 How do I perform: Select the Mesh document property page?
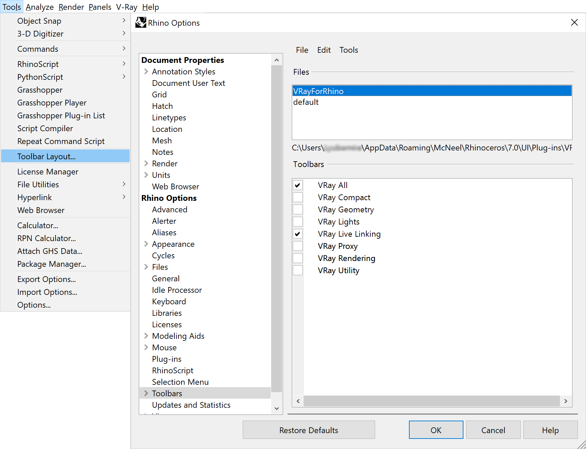tap(162, 140)
